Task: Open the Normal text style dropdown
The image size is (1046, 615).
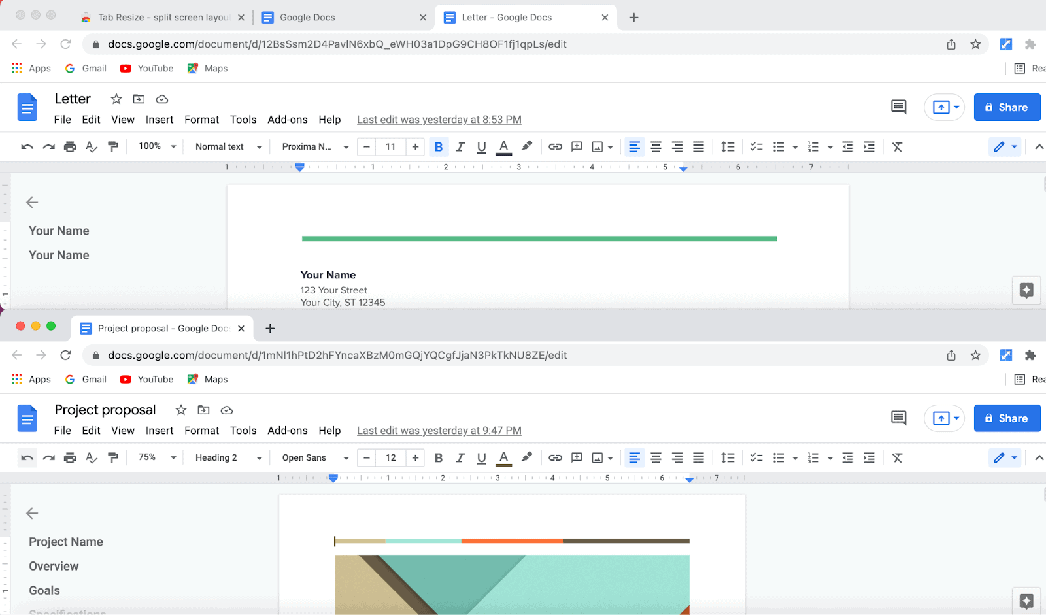Action: (x=228, y=147)
